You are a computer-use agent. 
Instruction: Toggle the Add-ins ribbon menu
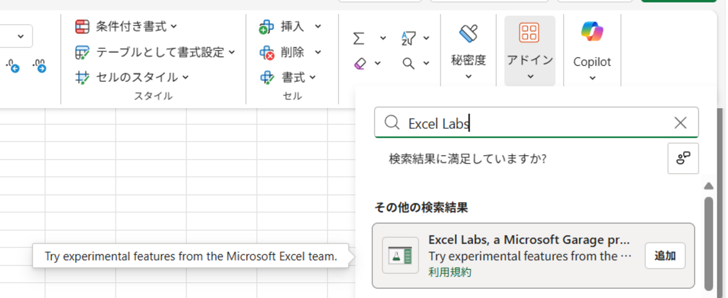pos(530,50)
